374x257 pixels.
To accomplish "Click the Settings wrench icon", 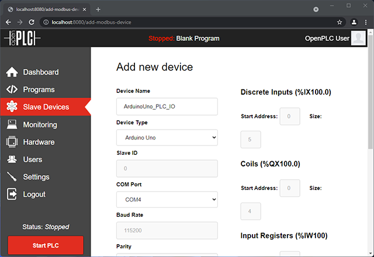I will (x=12, y=177).
